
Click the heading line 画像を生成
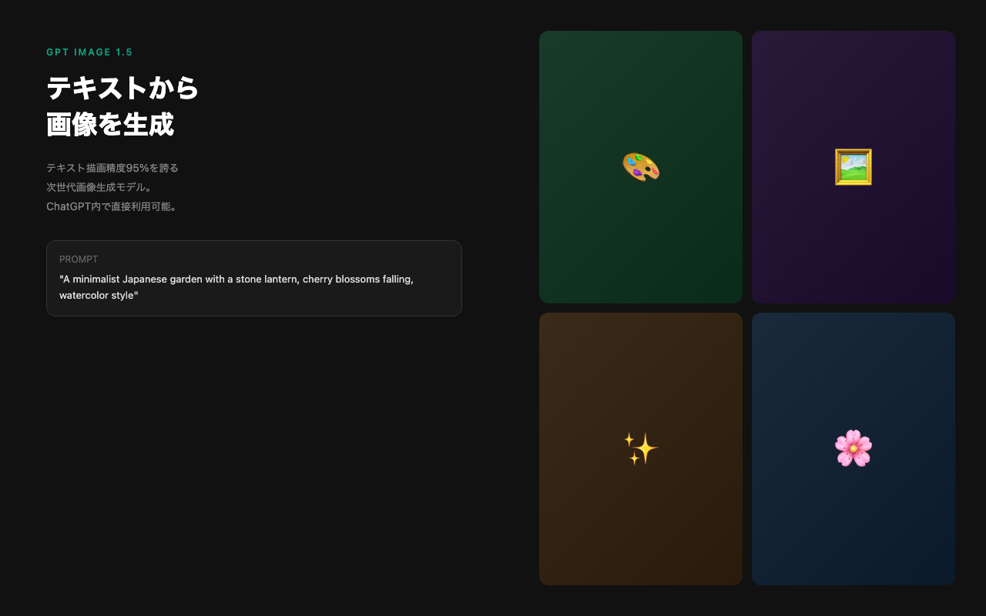[110, 124]
